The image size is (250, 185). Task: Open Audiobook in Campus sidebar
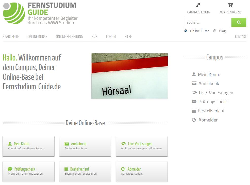tap(209, 84)
